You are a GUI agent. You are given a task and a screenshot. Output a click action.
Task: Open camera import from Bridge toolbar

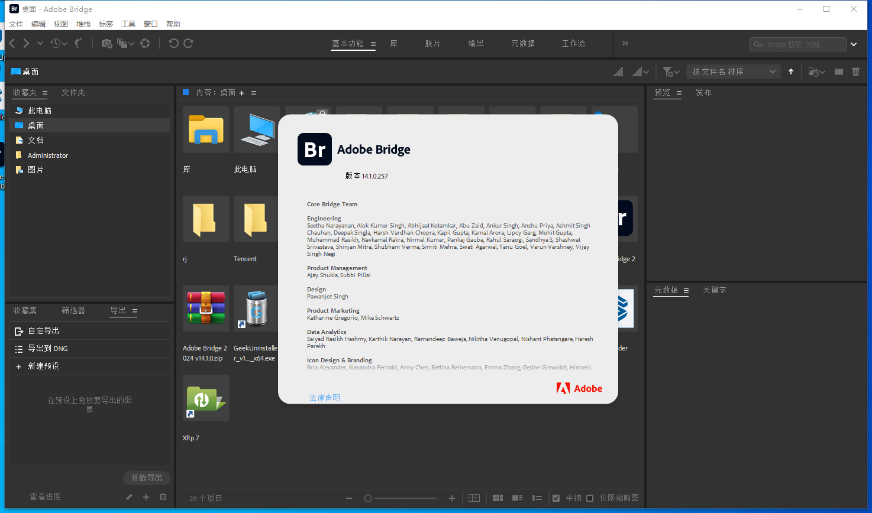click(108, 43)
